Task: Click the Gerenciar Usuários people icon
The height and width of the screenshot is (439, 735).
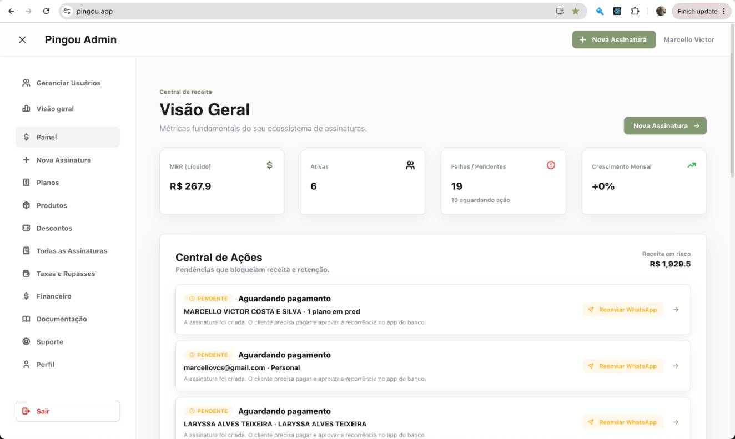Action: point(26,83)
